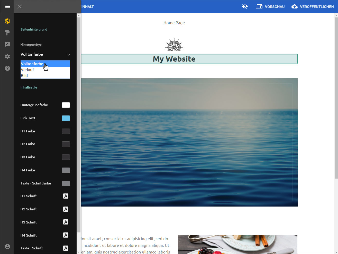The width and height of the screenshot is (338, 254).
Task: Choose the Verlauf background option
Action: (x=45, y=70)
